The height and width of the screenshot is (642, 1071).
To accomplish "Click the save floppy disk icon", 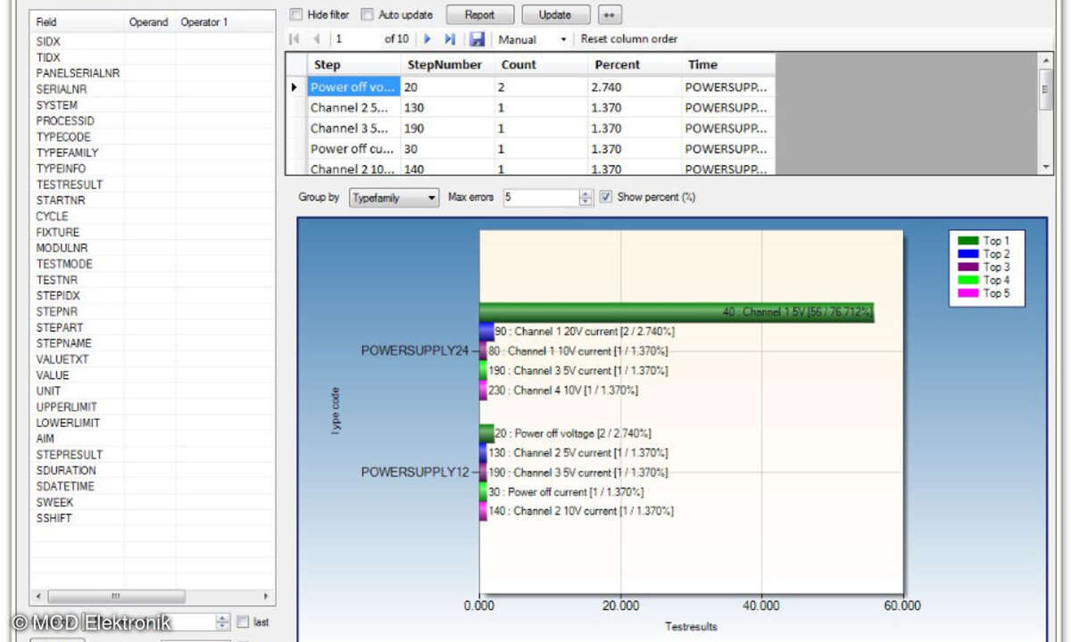I will (477, 39).
